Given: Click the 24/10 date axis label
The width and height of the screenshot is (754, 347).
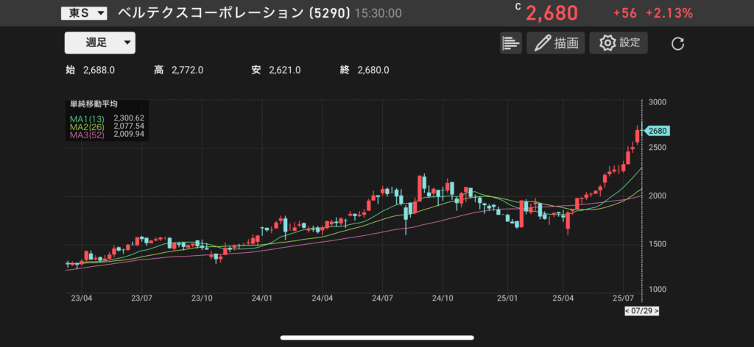Looking at the screenshot, I should 443,298.
